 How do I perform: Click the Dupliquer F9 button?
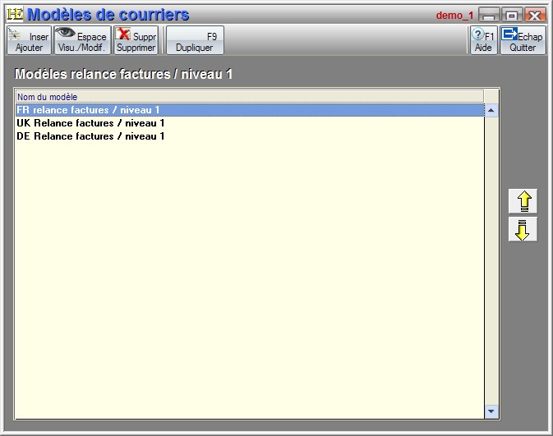pyautogui.click(x=195, y=40)
